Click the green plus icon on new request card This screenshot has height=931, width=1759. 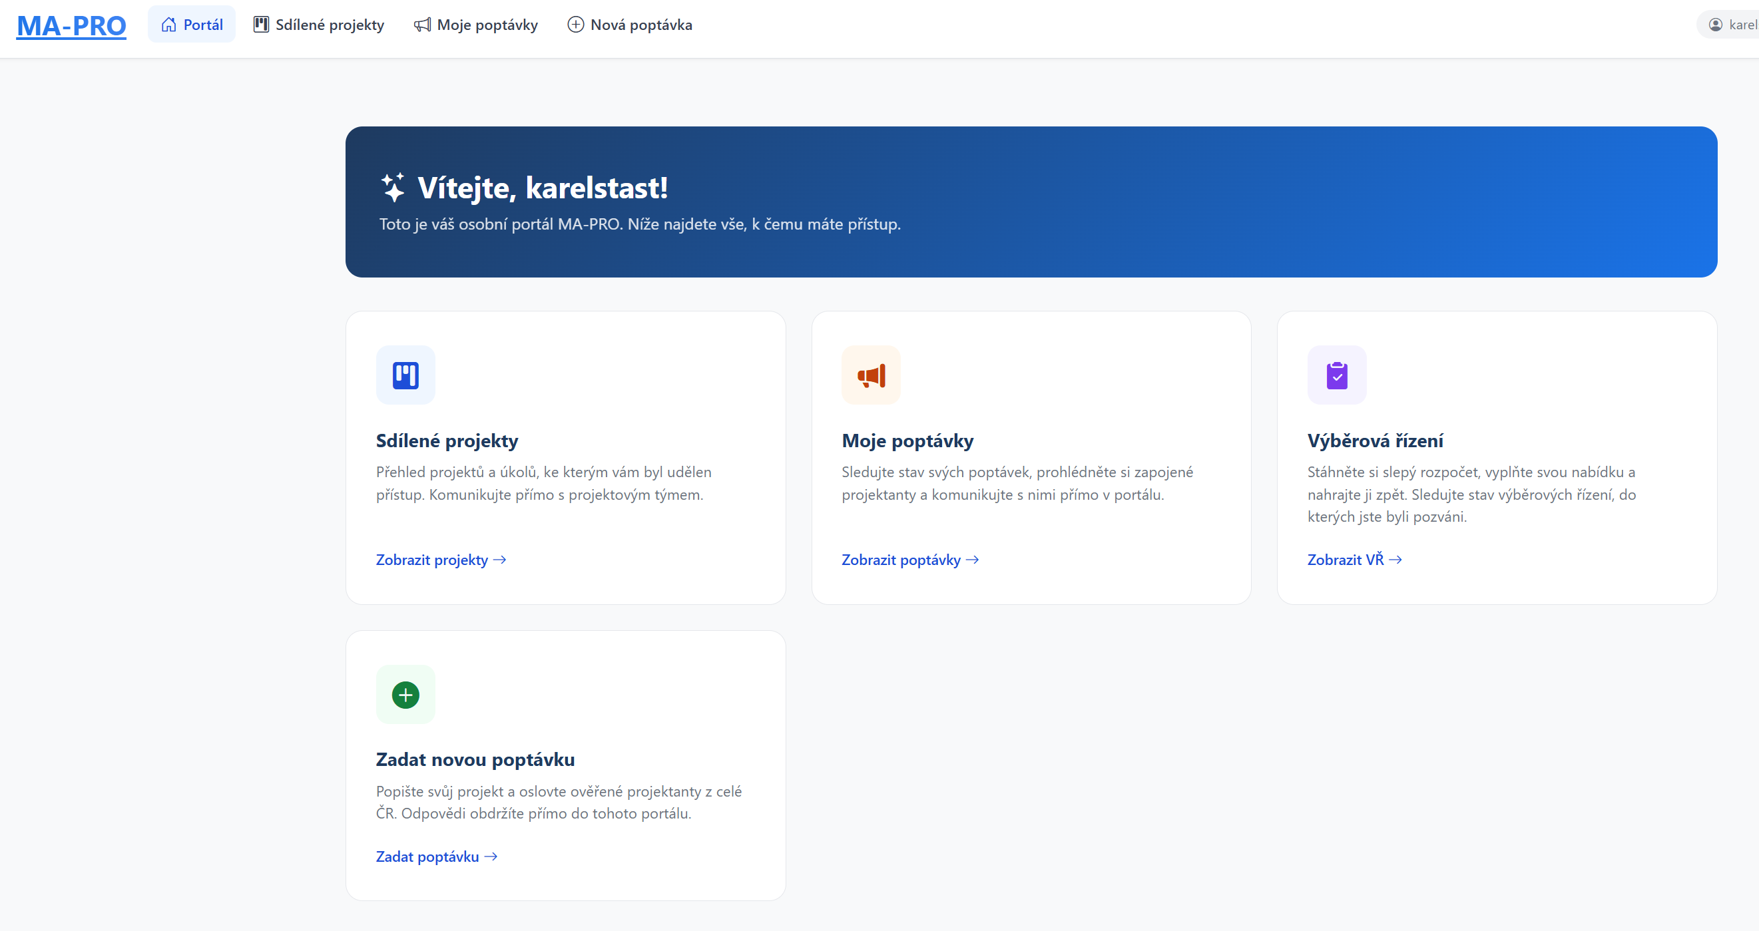click(405, 695)
